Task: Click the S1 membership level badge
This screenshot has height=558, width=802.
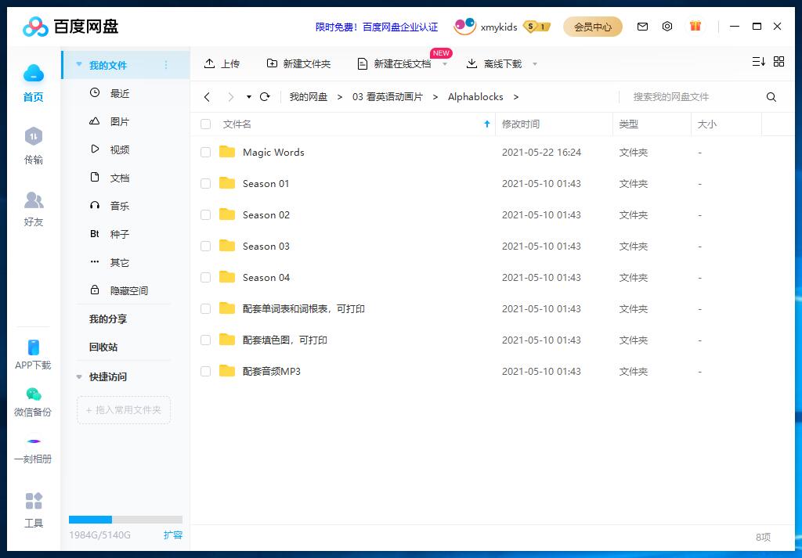Action: [x=537, y=27]
